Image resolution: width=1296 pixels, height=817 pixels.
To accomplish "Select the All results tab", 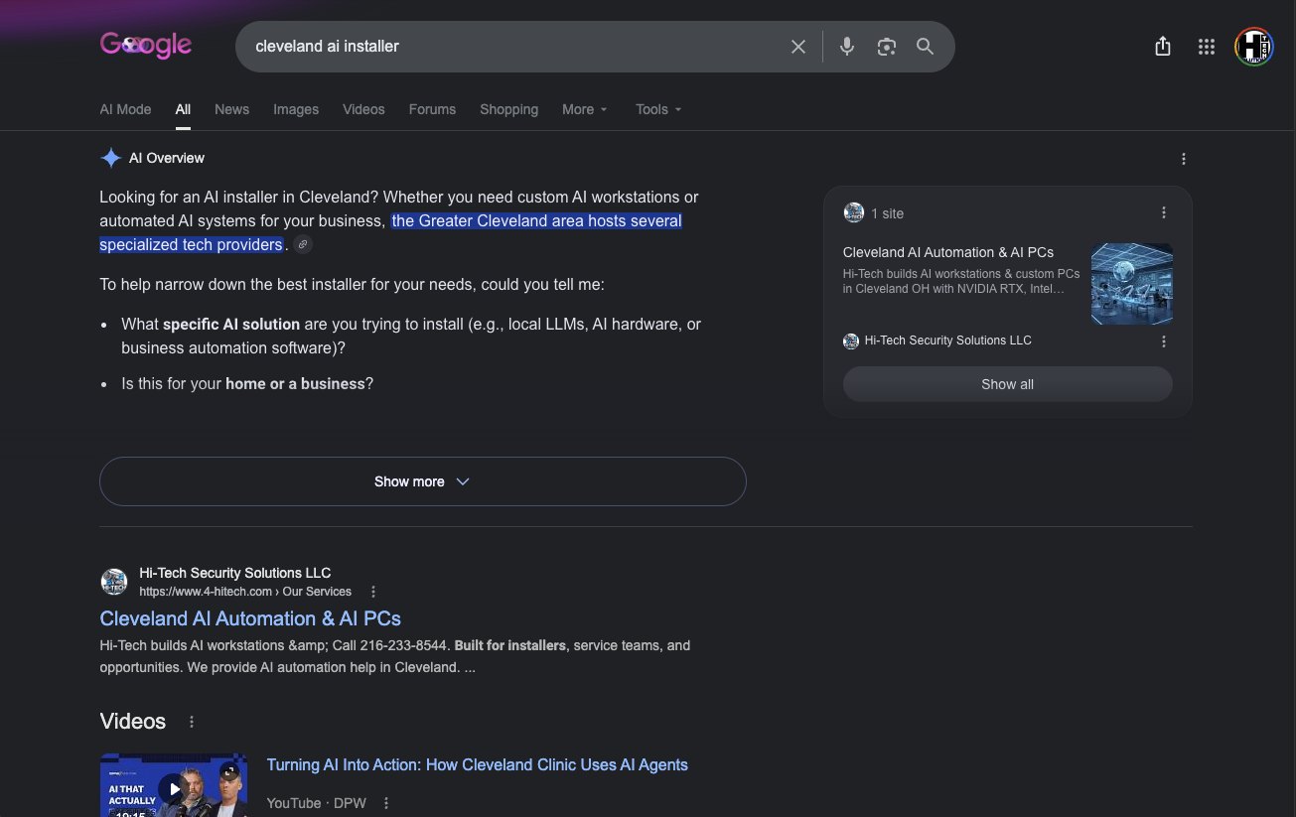I will [x=183, y=109].
